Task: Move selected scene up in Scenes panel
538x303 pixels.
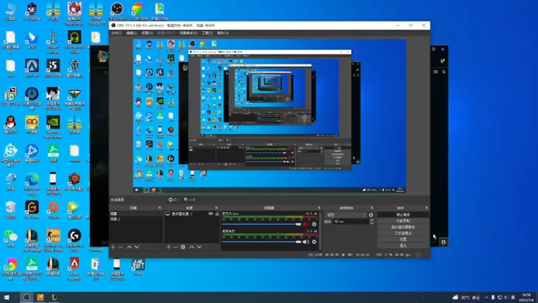Action: tap(129, 247)
